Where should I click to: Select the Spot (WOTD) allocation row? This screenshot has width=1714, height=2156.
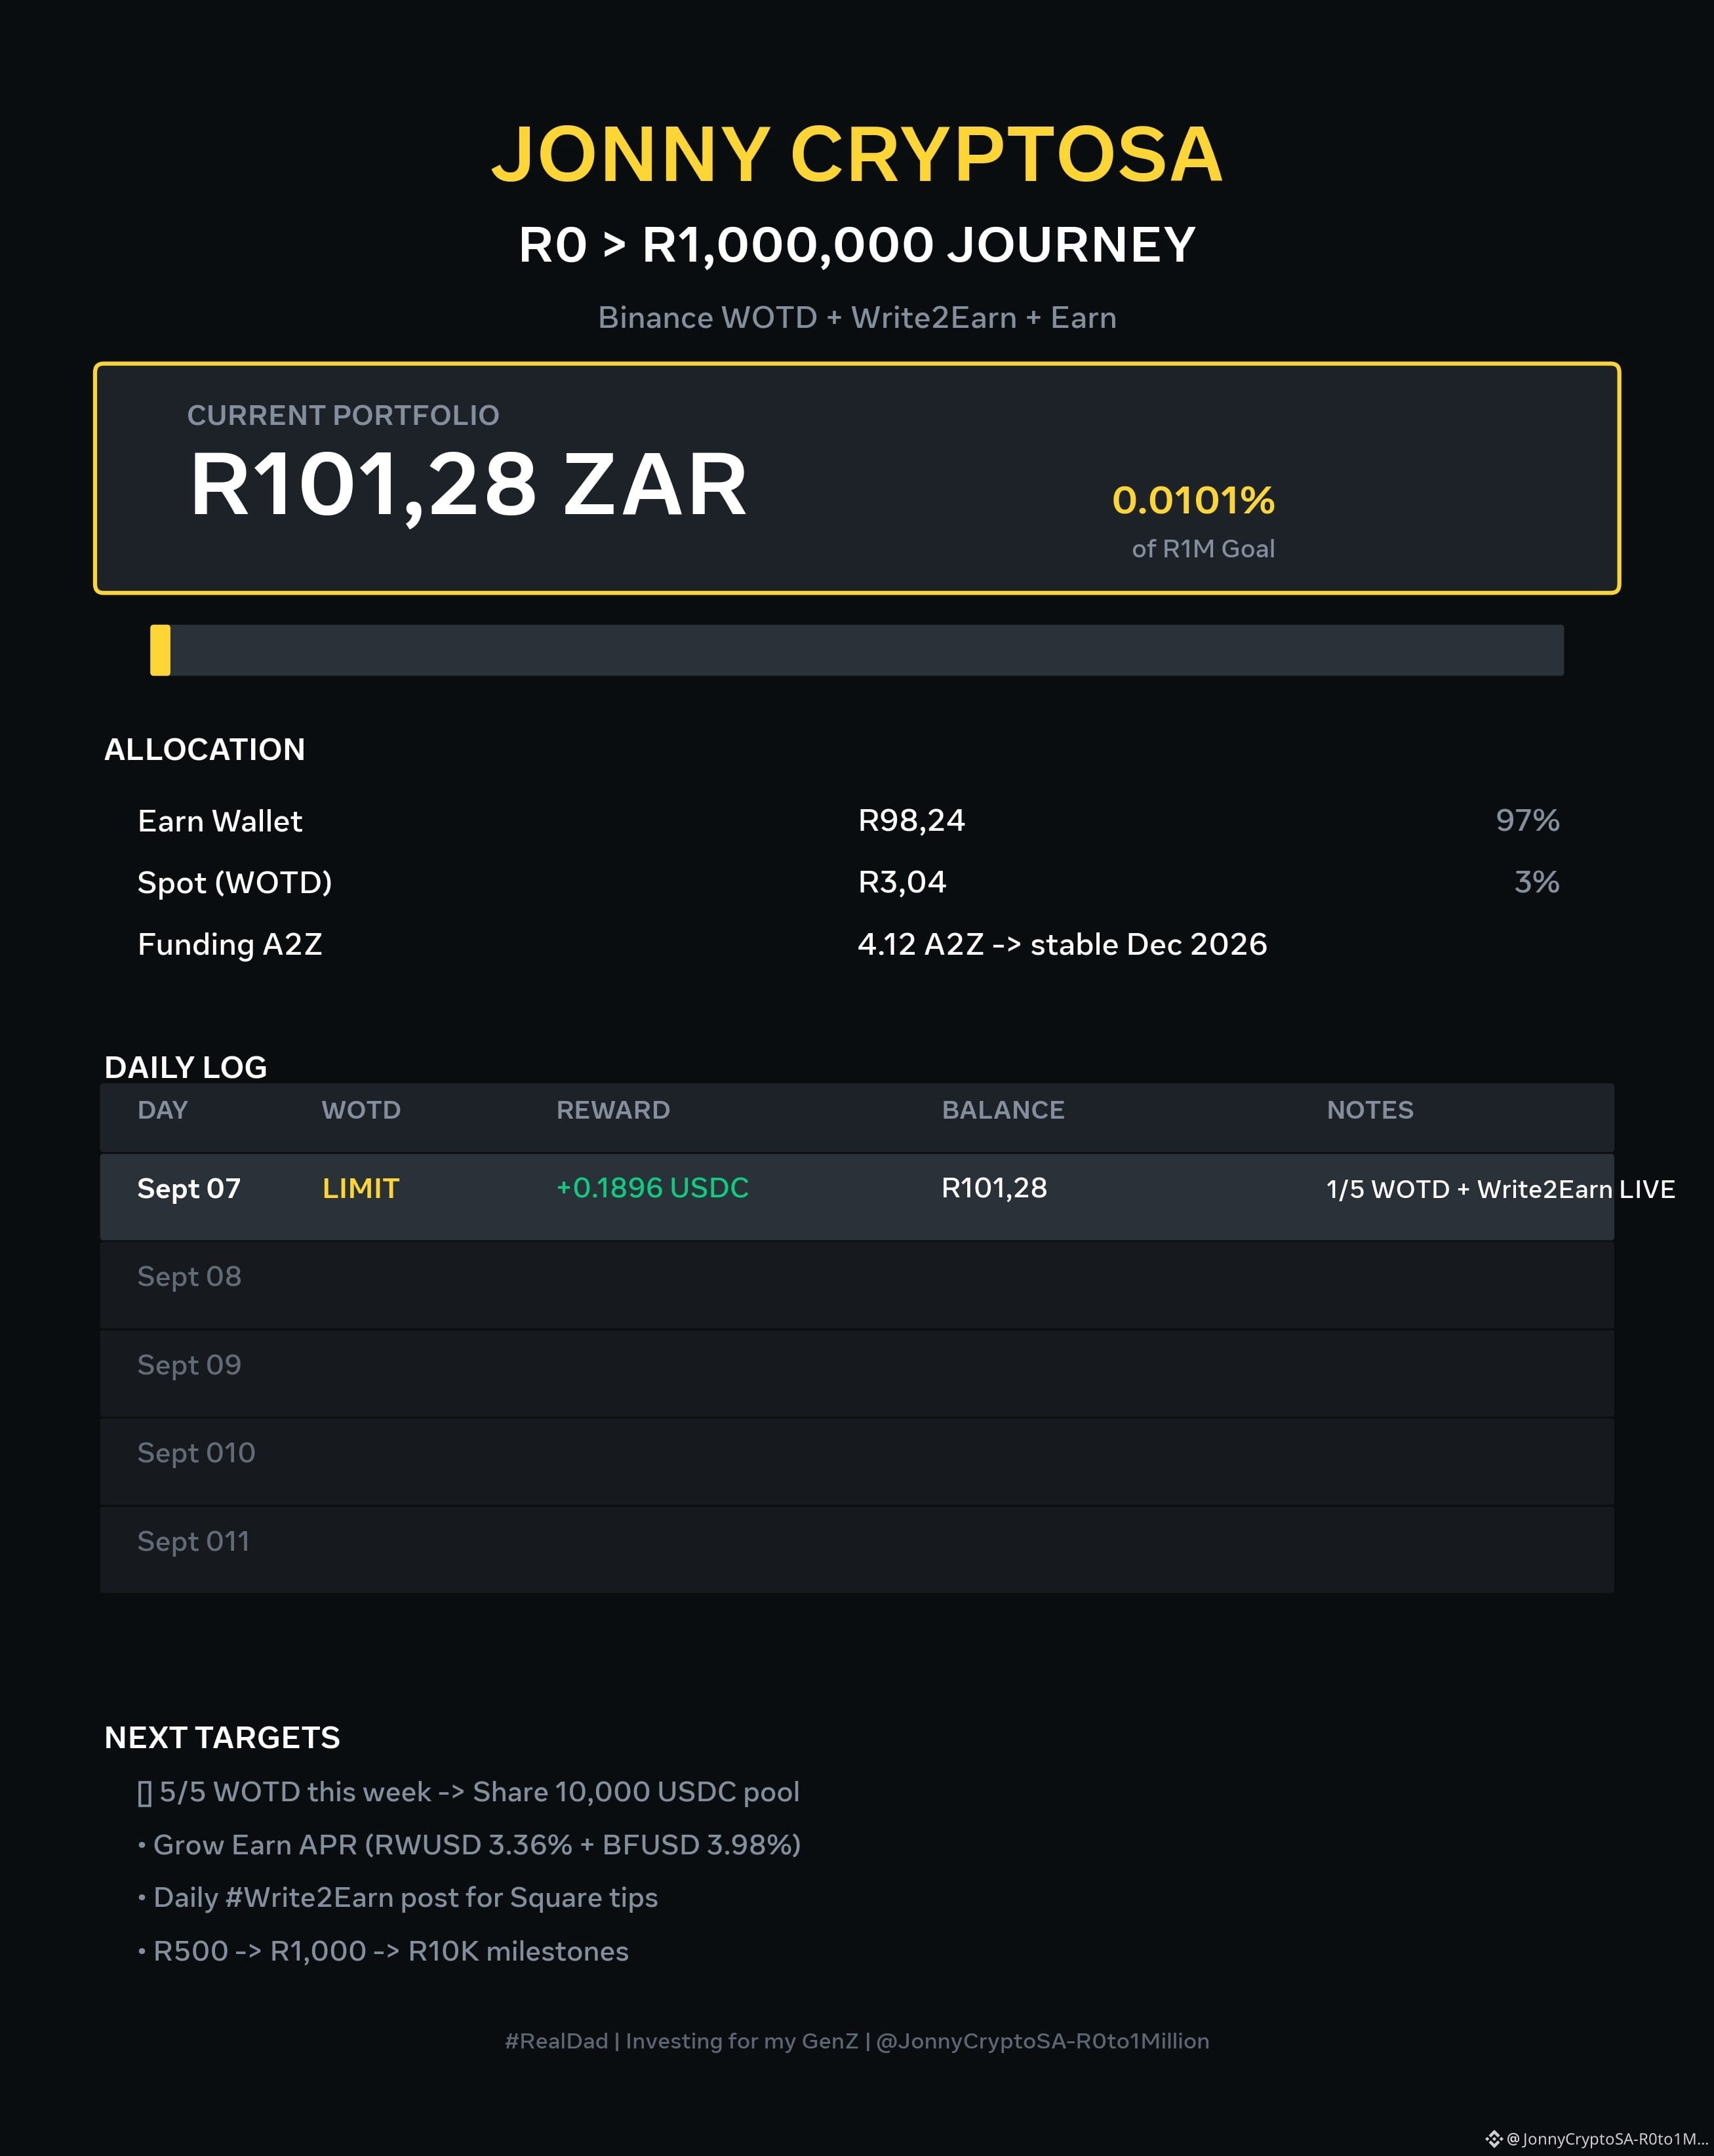click(x=848, y=882)
